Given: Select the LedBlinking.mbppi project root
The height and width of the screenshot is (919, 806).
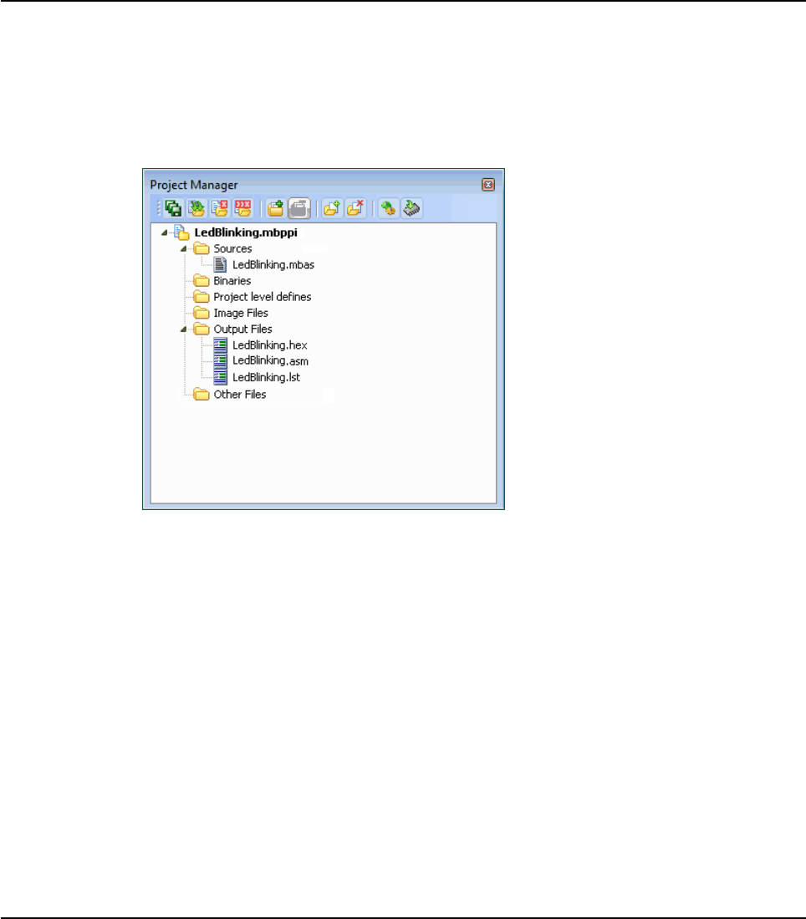Looking at the screenshot, I should [x=246, y=232].
